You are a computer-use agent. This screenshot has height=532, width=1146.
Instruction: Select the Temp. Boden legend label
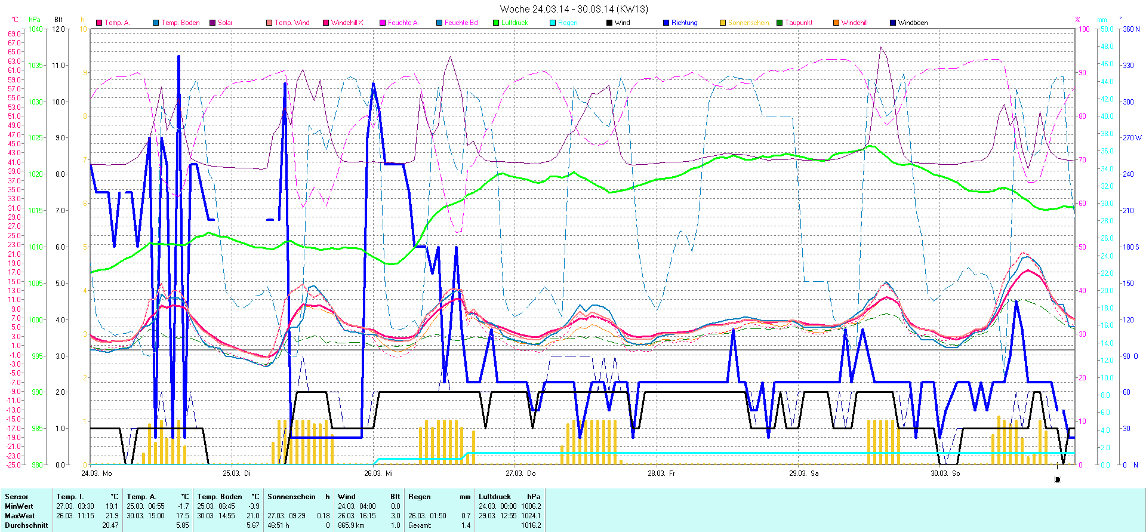click(180, 23)
